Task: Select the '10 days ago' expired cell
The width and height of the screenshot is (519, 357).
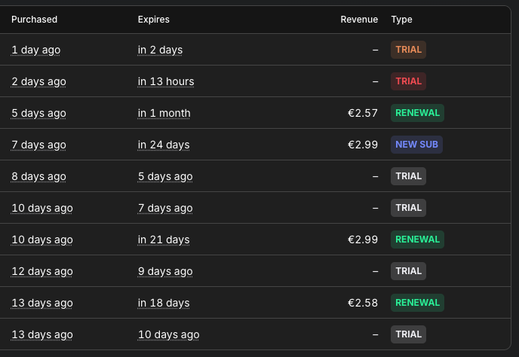Action: (168, 335)
